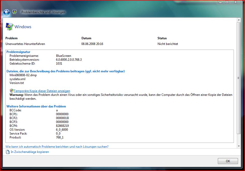Click the BCP4 value 8286B219
Image resolution: width=245 pixels, height=171 pixels.
(62, 126)
